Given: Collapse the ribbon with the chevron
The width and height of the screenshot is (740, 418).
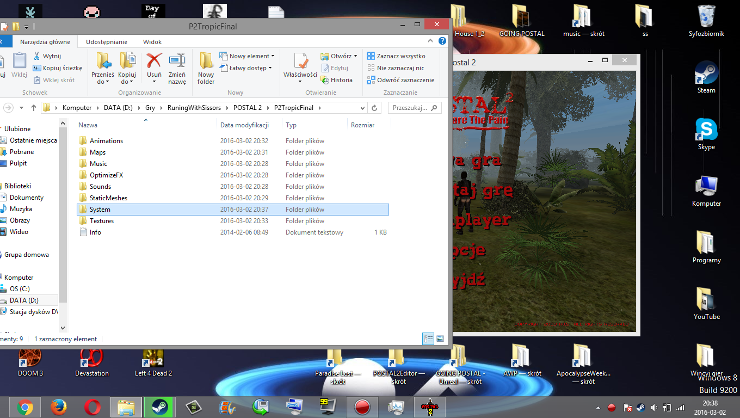Looking at the screenshot, I should click(x=431, y=41).
